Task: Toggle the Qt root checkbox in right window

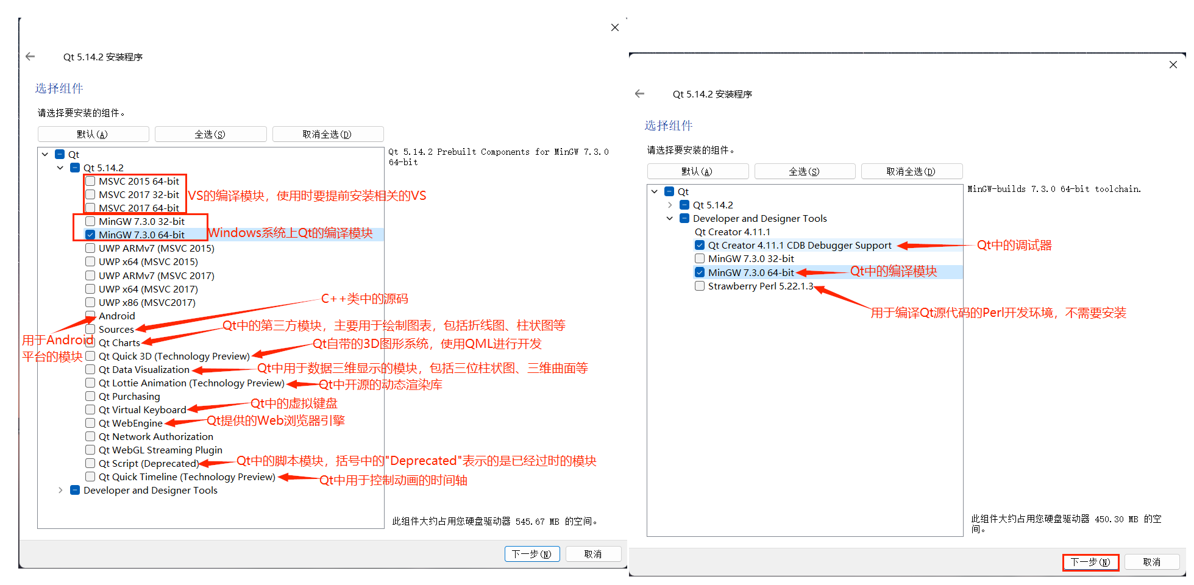Action: tap(669, 191)
